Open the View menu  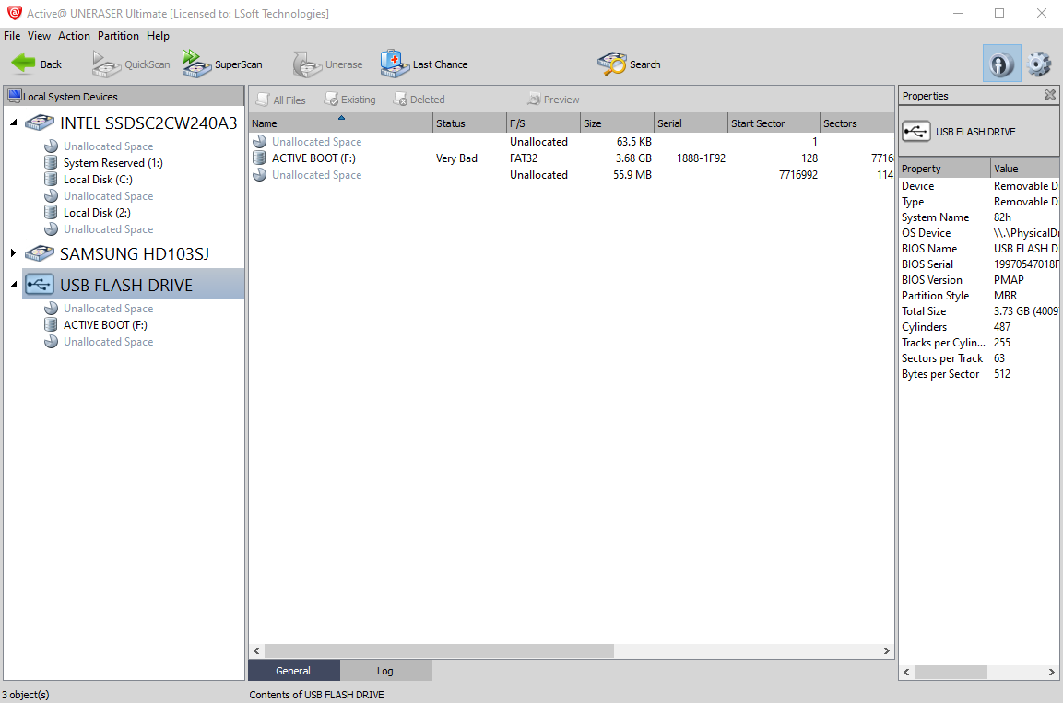pos(39,36)
